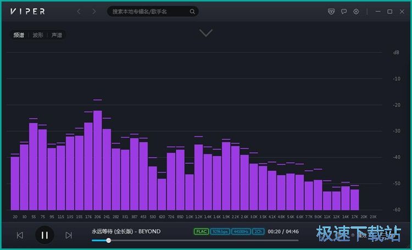Go back with the left arrow
Image resolution: width=412 pixels, height=250 pixels.
tap(79, 12)
